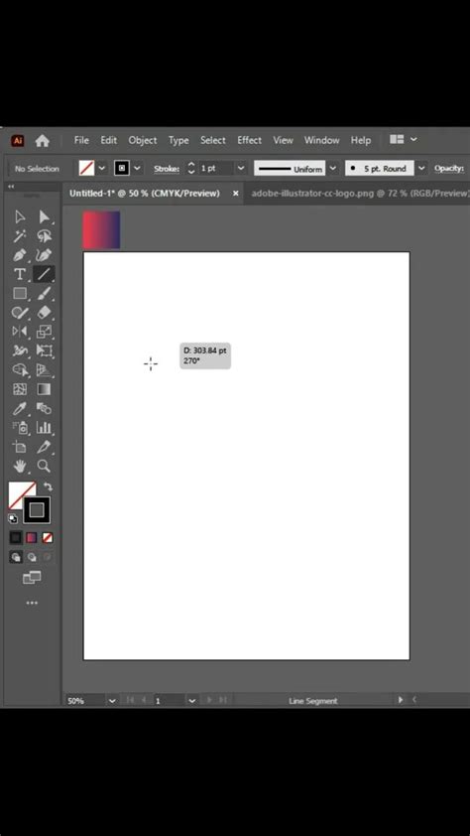Select the Curvature tool

pyautogui.click(x=44, y=255)
